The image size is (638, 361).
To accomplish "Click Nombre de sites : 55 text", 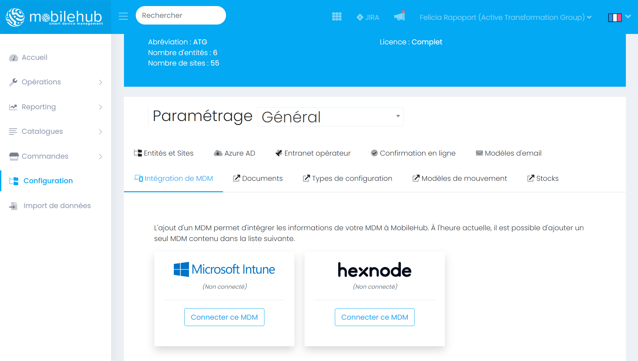I will [184, 63].
